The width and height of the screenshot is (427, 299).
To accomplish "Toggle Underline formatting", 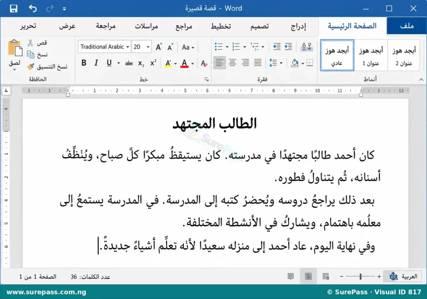I will pos(109,63).
